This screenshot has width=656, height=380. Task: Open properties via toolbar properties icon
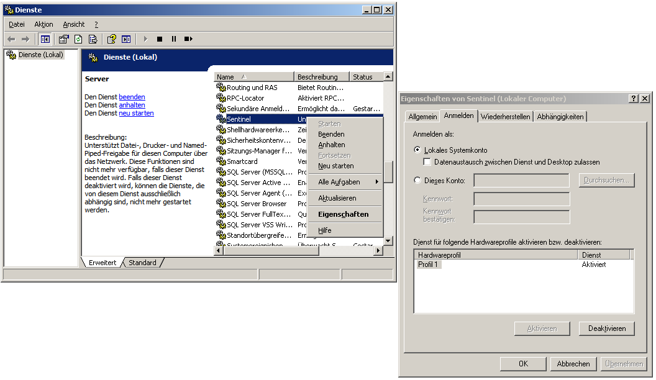(63, 39)
